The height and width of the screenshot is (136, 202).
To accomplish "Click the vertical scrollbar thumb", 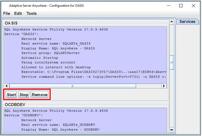I will tap(172, 62).
